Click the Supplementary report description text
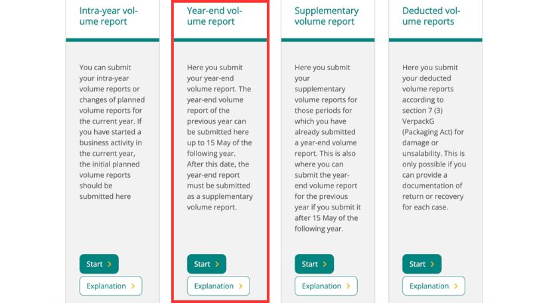Screen dimensions: 539x303 [x=327, y=147]
